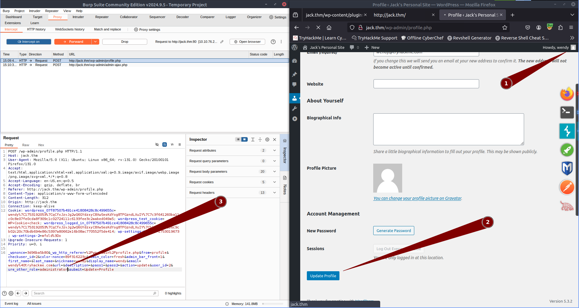Expand Request query parameters section
Screen dimensions: 579x308
click(x=233, y=161)
